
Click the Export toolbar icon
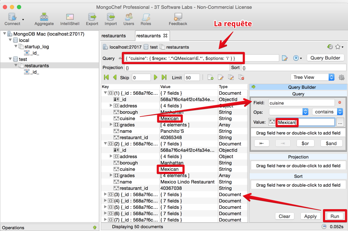coord(92,19)
